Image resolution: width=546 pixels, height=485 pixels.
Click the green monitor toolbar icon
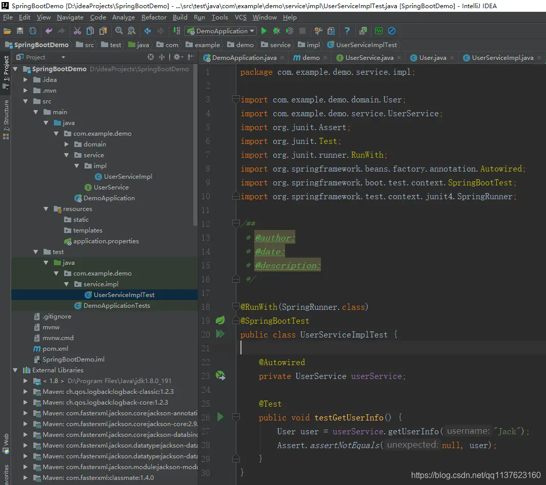click(379, 31)
